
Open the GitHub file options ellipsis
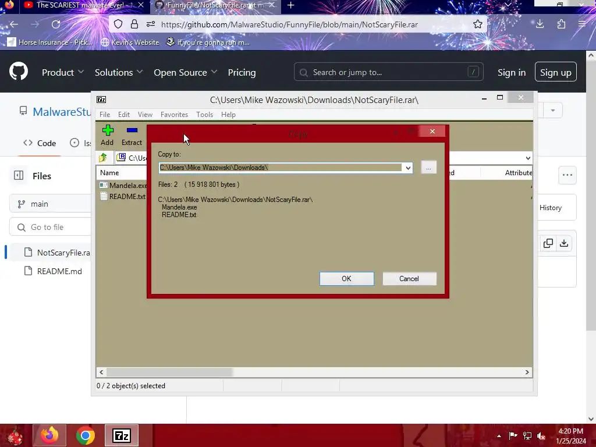pos(567,175)
